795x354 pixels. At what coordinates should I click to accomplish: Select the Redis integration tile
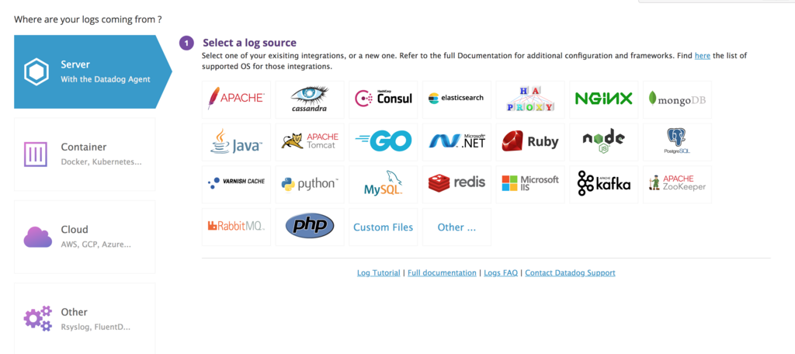click(457, 185)
